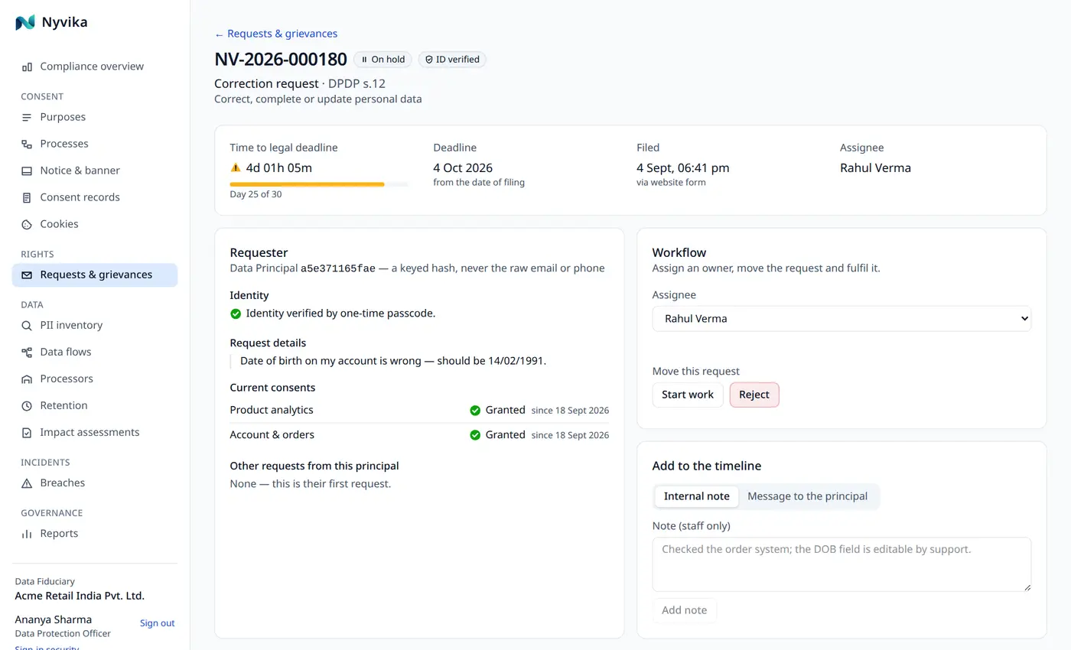
Task: Click the Processes icon in sidebar
Action: click(x=27, y=144)
